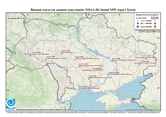Image resolution: width=166 pixels, height=117 pixels.
Task: Click label 'Завод феросплавів, м. Нікополь'
Action: coord(121,74)
